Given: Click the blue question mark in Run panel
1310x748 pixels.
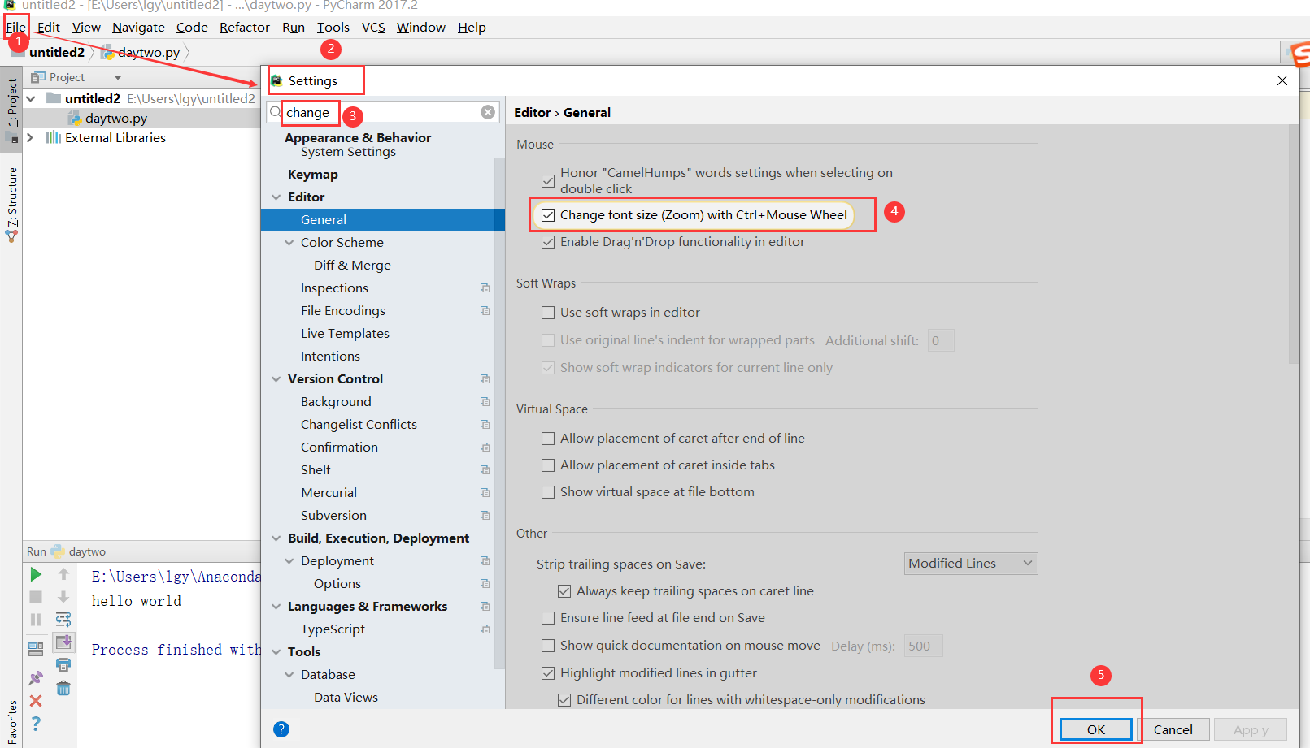Looking at the screenshot, I should (x=36, y=723).
